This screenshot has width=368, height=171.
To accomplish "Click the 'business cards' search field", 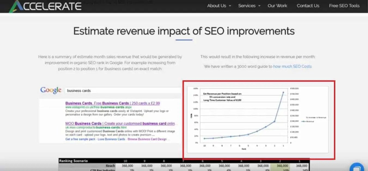I will 123,91.
